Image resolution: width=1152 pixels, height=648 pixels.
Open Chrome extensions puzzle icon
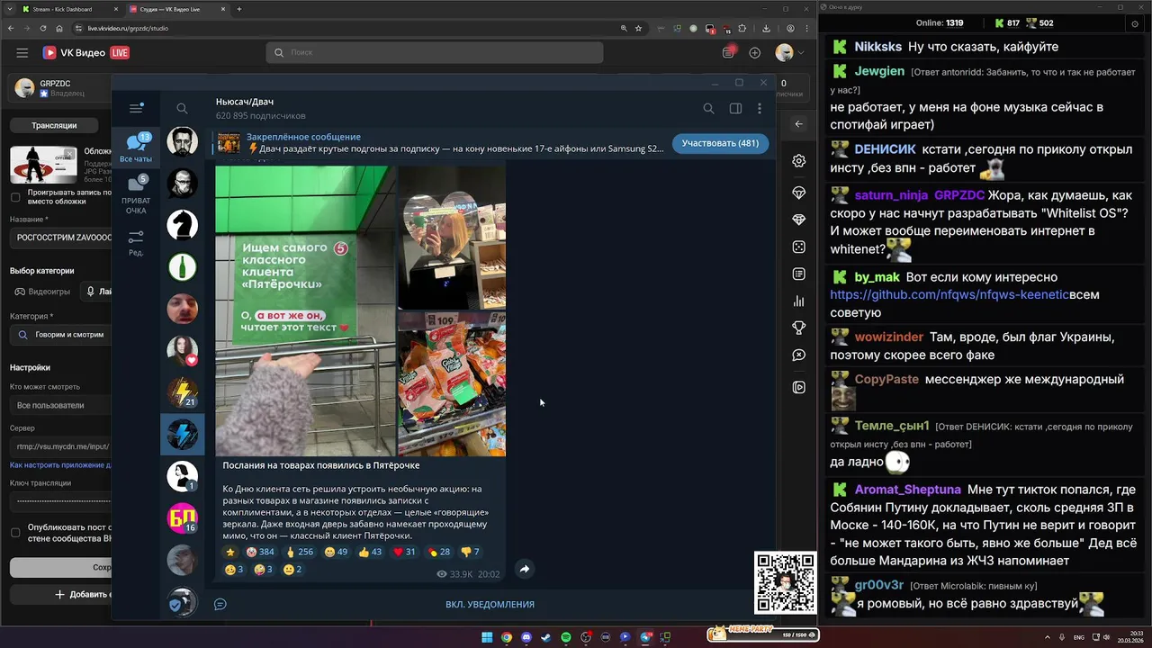[742, 28]
